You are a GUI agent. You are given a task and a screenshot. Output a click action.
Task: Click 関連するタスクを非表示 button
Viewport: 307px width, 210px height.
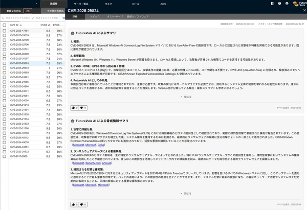(x=16, y=18)
